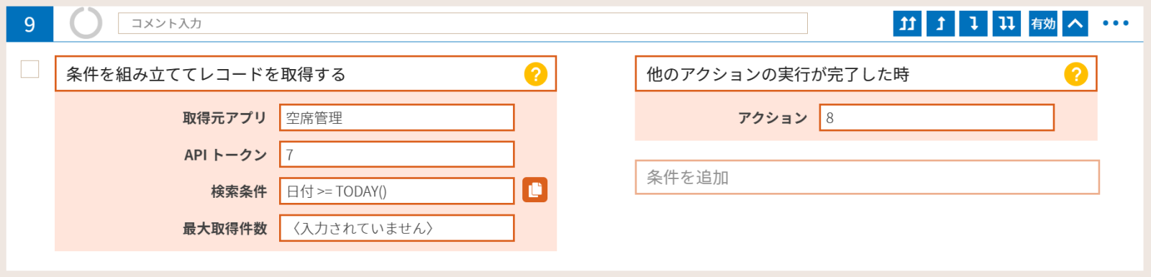
Task: Edit the 取得元アプリ field showing 空席管理
Action: pyautogui.click(x=397, y=118)
